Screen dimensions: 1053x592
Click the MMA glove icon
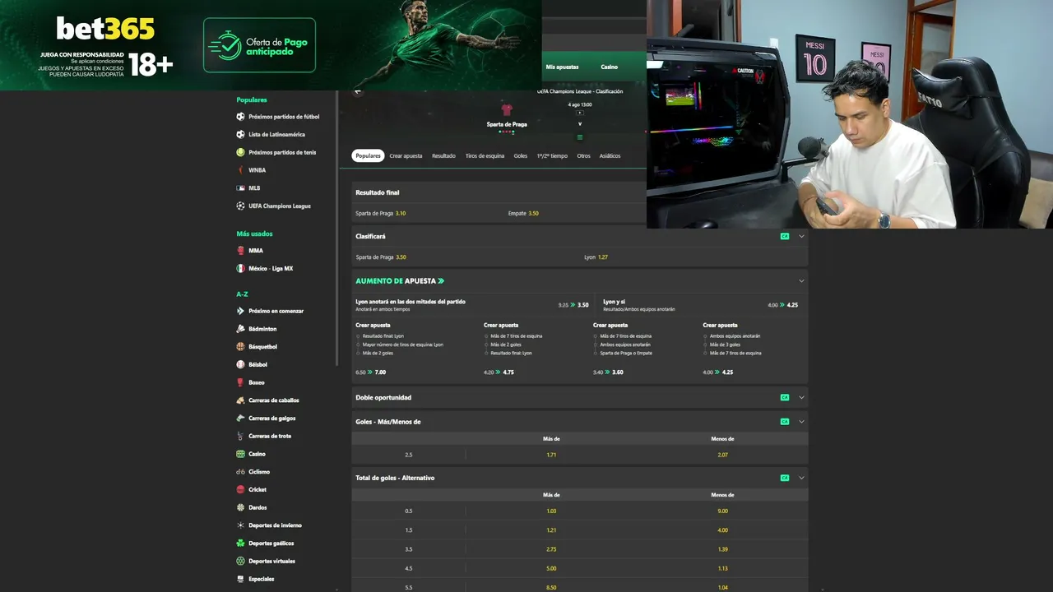pyautogui.click(x=240, y=251)
